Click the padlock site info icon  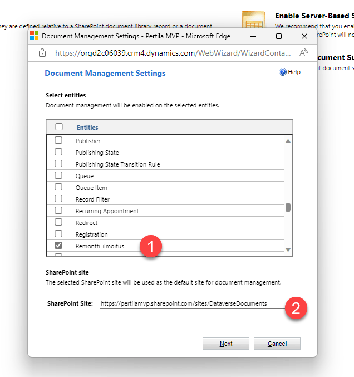[42, 53]
